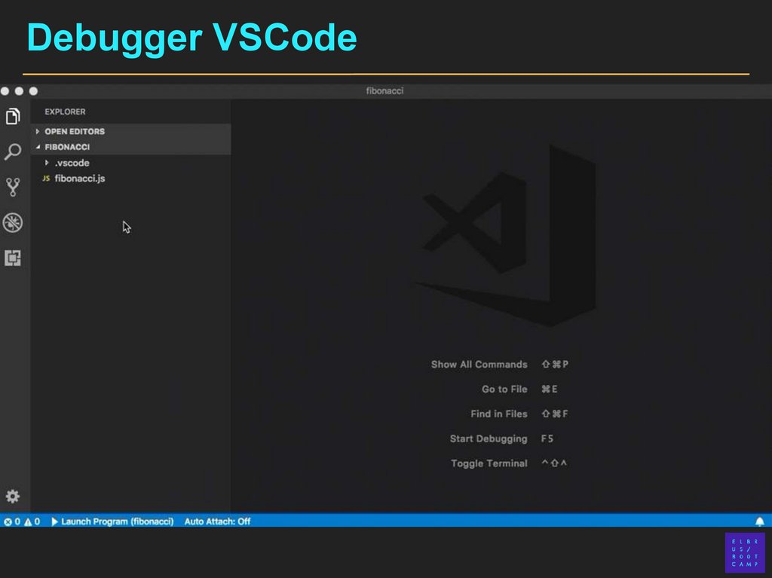Open the fibonacci.js file
This screenshot has height=578, width=772.
point(80,179)
